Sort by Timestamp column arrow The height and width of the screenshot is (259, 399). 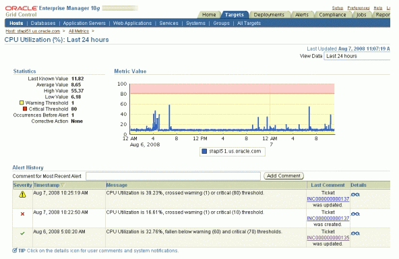point(63,185)
